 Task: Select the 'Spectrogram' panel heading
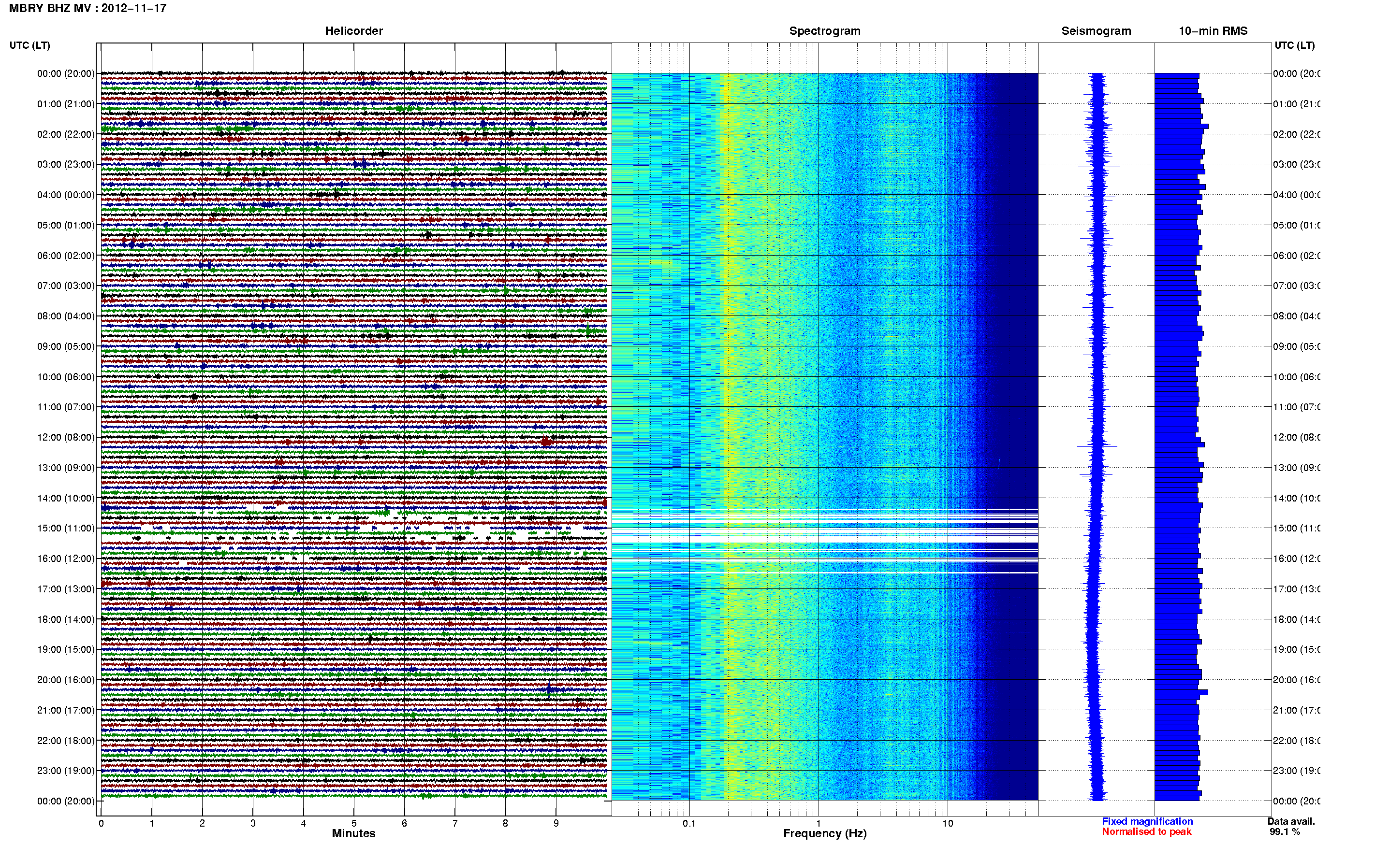coord(825,31)
